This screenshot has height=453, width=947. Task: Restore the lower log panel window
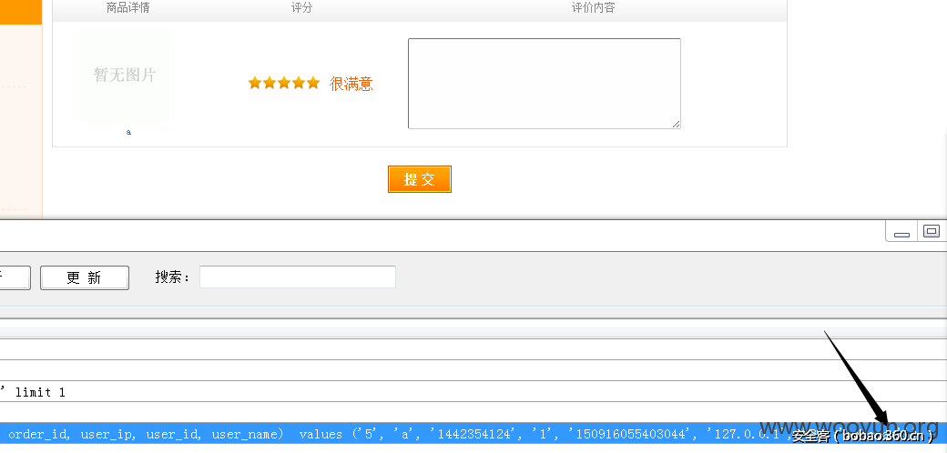tap(931, 231)
